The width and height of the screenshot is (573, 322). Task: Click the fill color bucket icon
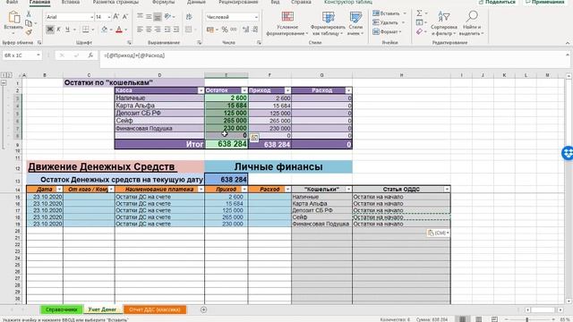click(105, 30)
